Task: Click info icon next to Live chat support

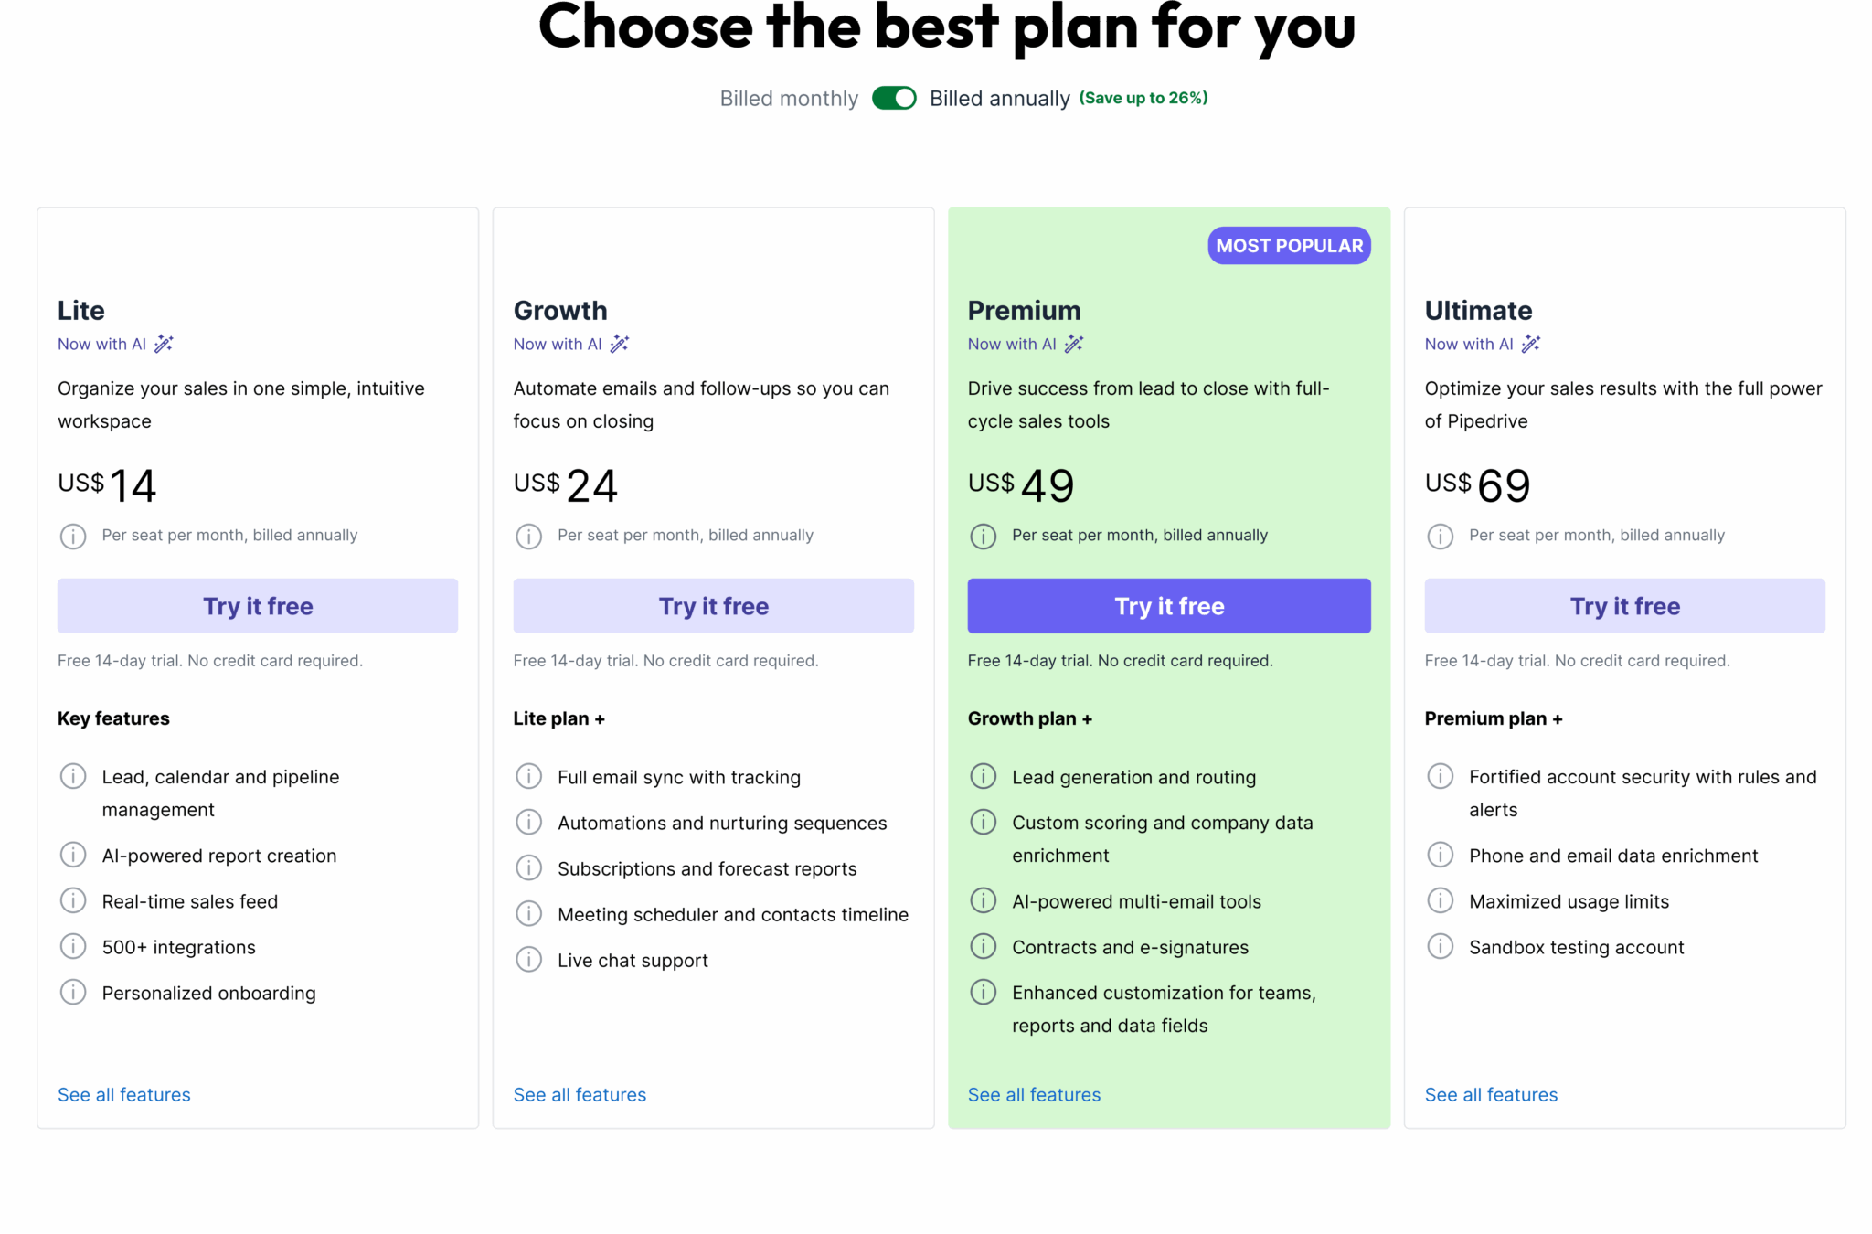Action: point(528,960)
